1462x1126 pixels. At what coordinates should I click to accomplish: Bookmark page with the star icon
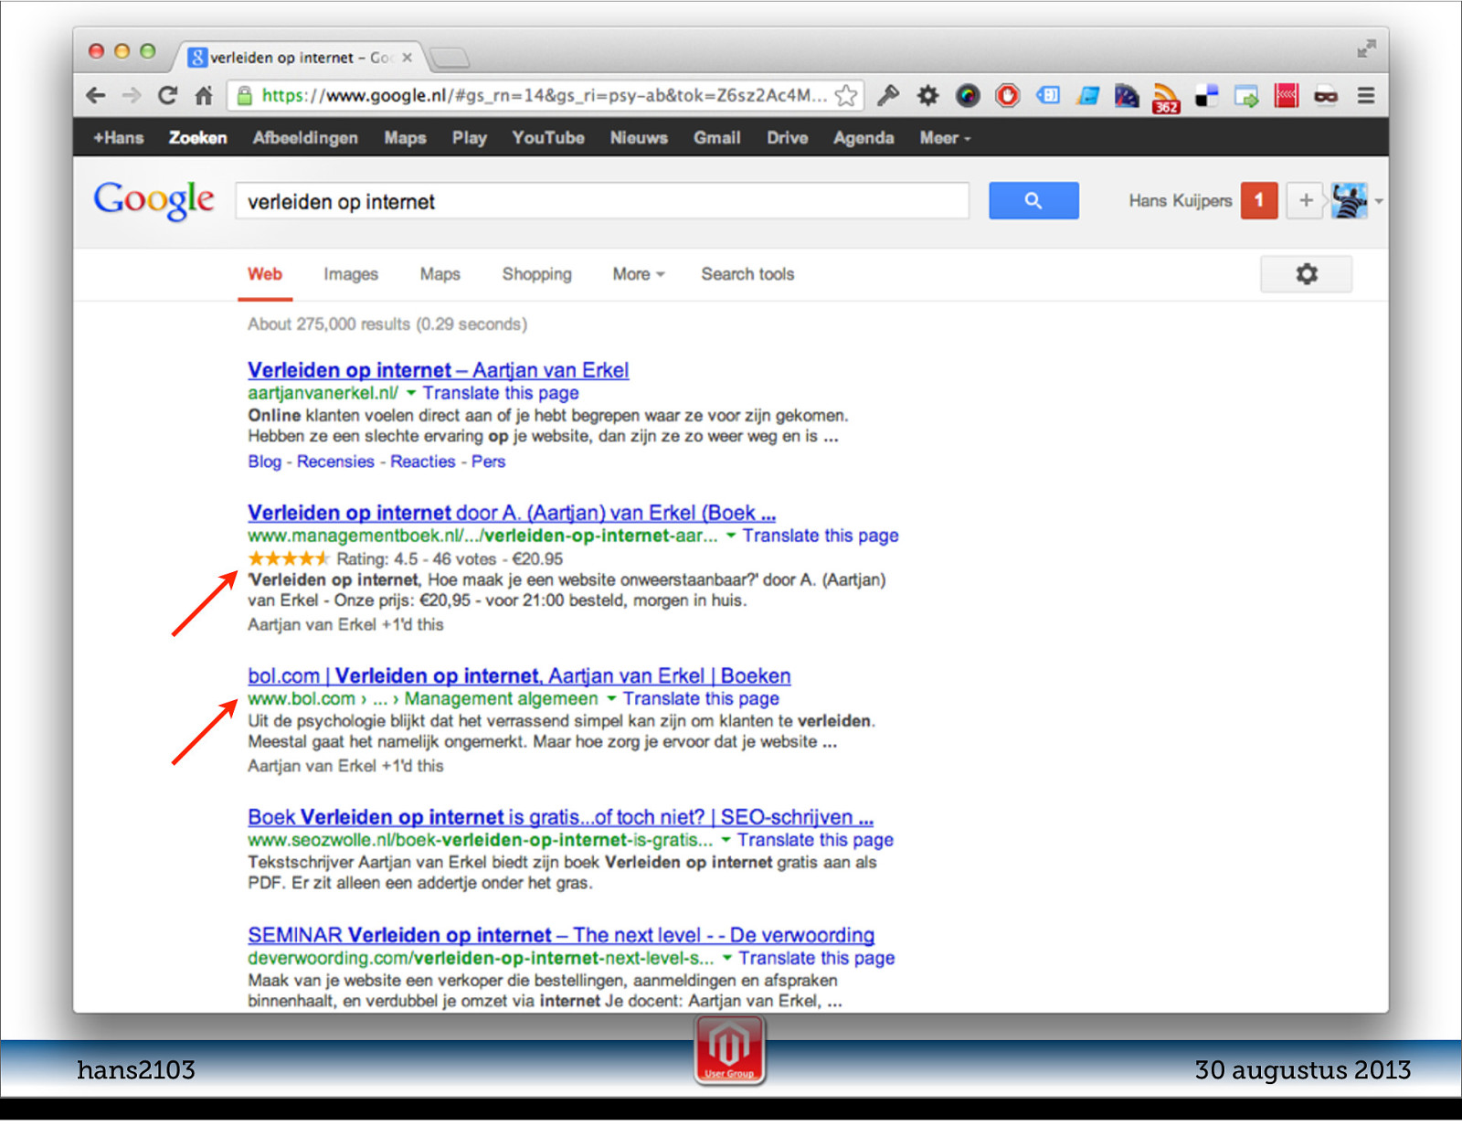tap(846, 95)
